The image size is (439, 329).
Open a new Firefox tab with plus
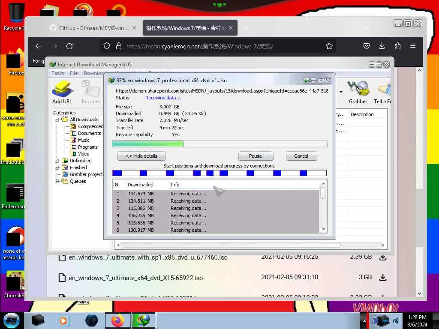pos(247,28)
